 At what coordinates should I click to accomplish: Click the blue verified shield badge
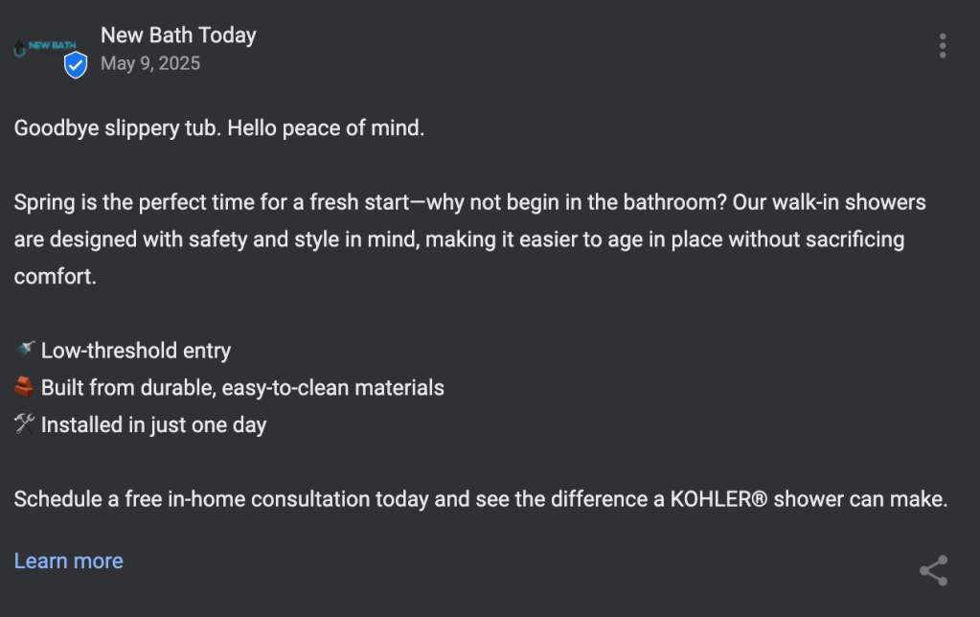point(76,65)
